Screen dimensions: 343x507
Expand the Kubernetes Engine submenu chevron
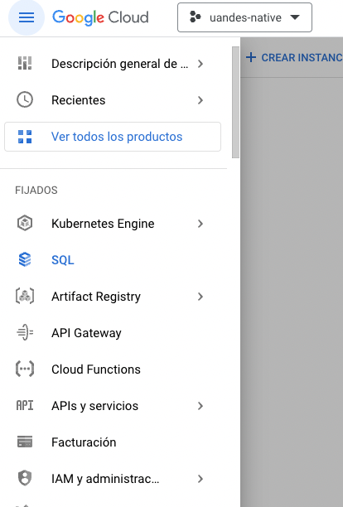point(200,224)
